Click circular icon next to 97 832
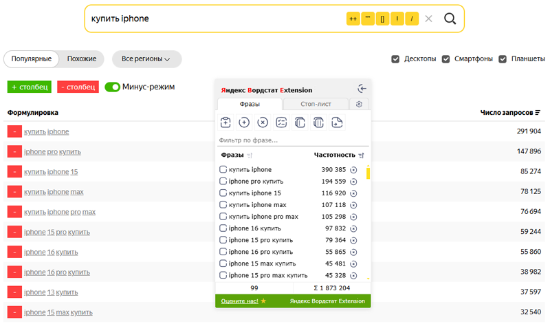This screenshot has height=324, width=550. [x=353, y=228]
